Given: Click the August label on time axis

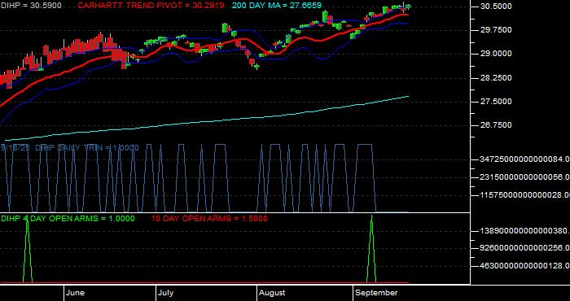Looking at the screenshot, I should coord(273,293).
